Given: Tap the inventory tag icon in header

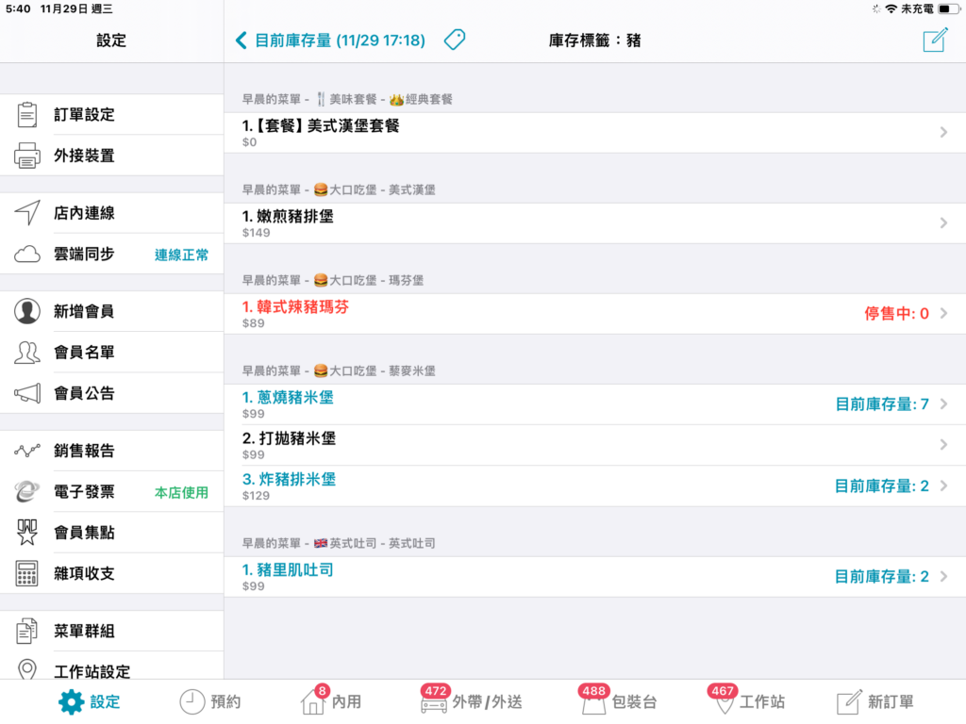Looking at the screenshot, I should pos(455,40).
